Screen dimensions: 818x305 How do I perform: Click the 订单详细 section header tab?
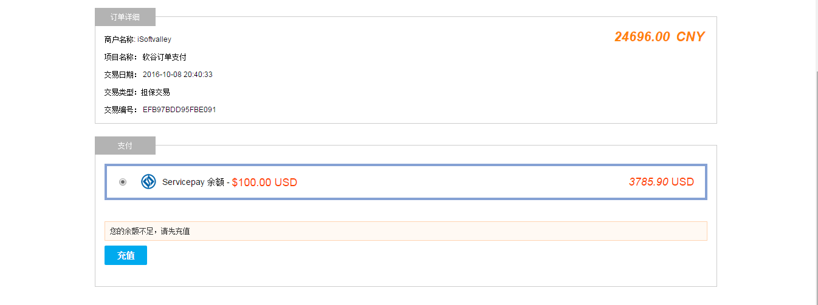coord(125,17)
